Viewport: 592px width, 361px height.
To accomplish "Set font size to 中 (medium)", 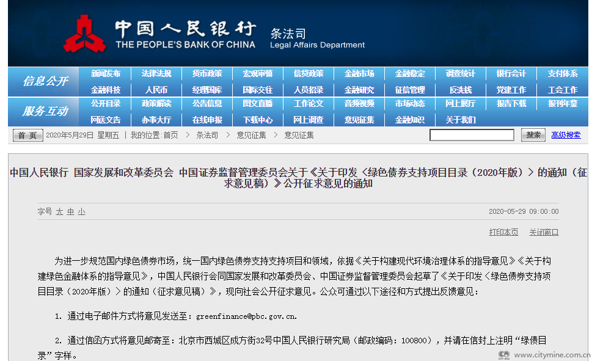I will (70, 211).
